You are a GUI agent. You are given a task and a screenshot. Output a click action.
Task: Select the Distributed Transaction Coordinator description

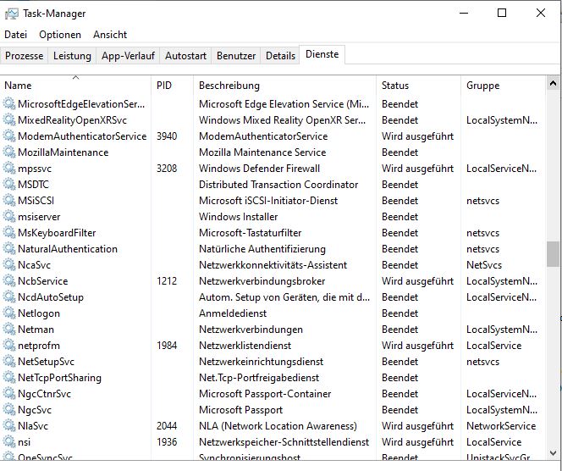coord(278,185)
